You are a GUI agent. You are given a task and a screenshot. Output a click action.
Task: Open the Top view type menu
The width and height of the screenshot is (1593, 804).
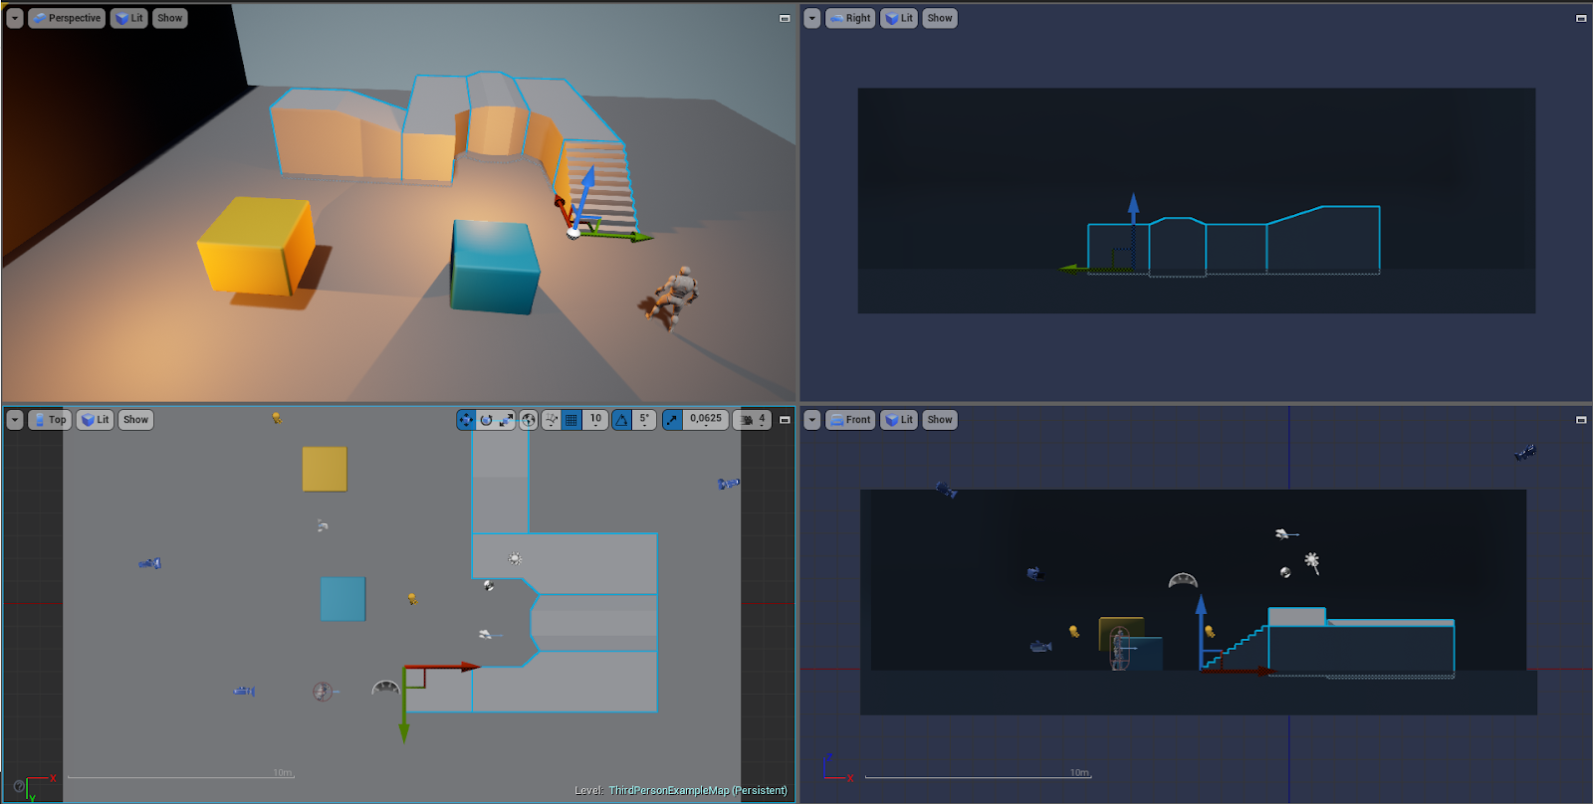point(50,420)
